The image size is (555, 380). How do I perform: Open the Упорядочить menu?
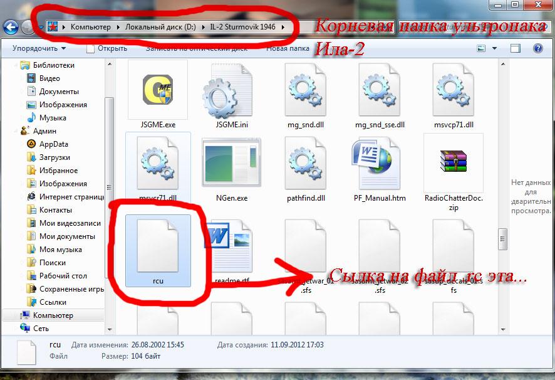click(39, 48)
